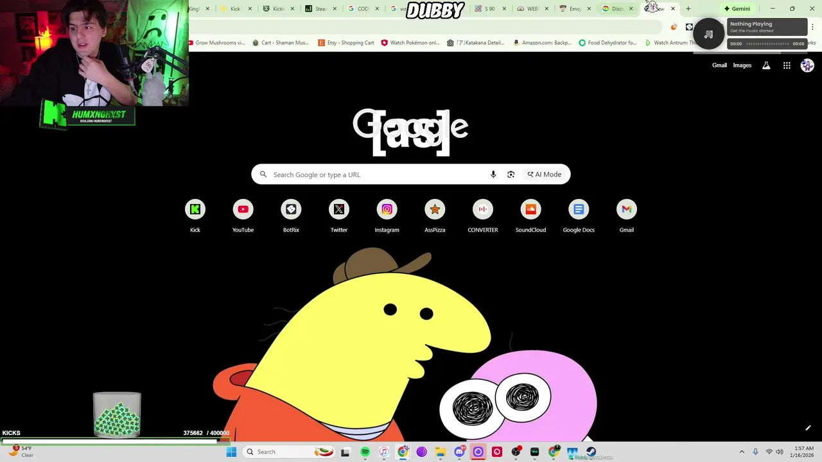This screenshot has height=462, width=822.
Task: Open the Google Docs shortcut tile
Action: pos(579,216)
